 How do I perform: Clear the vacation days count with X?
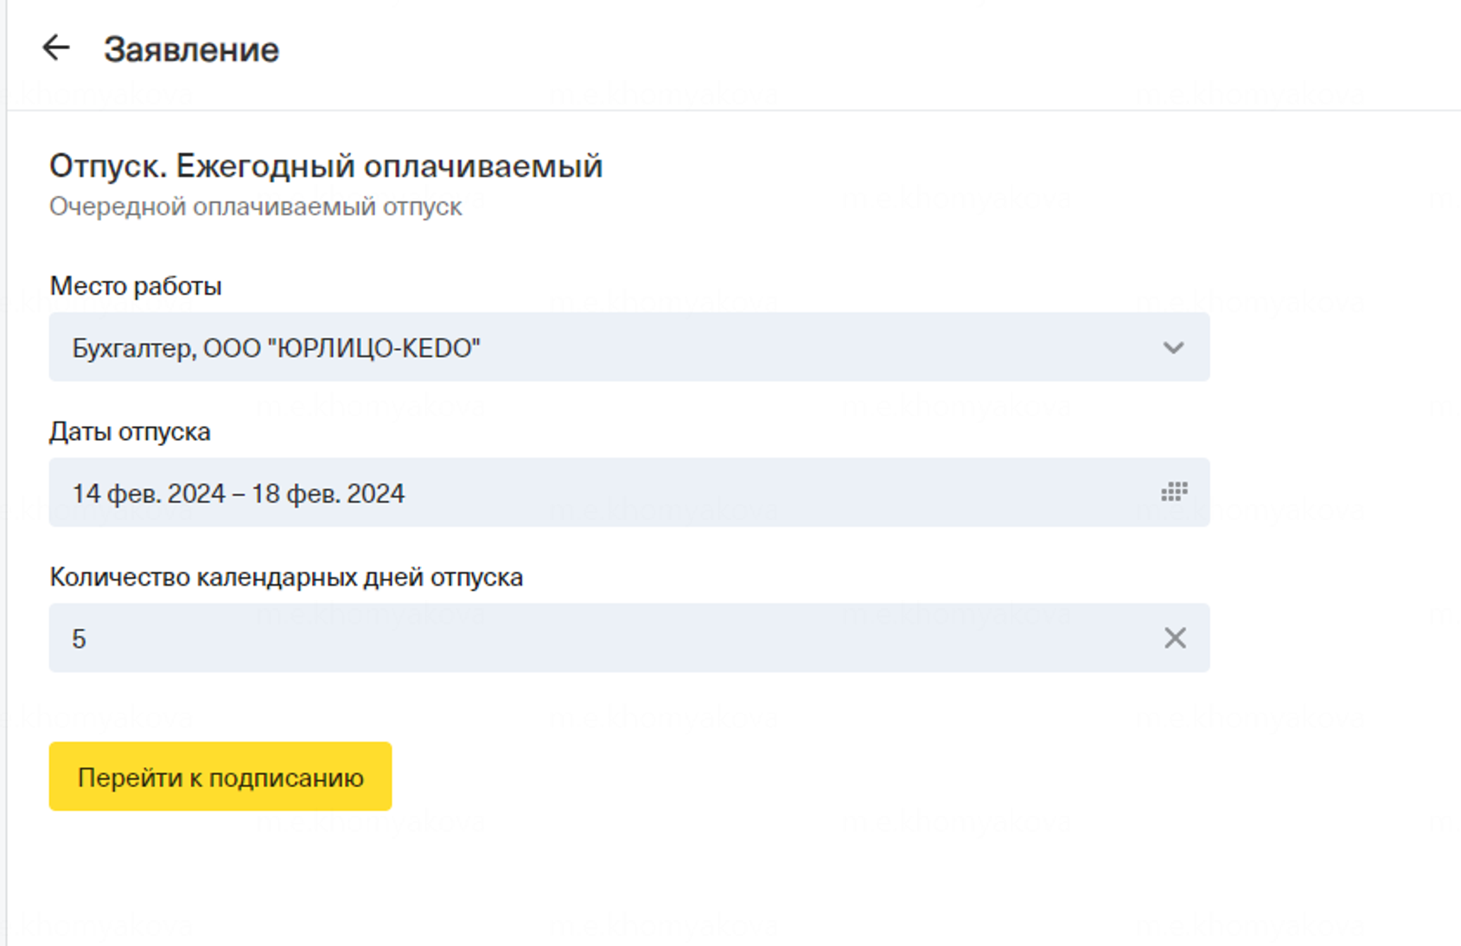[x=1174, y=638]
